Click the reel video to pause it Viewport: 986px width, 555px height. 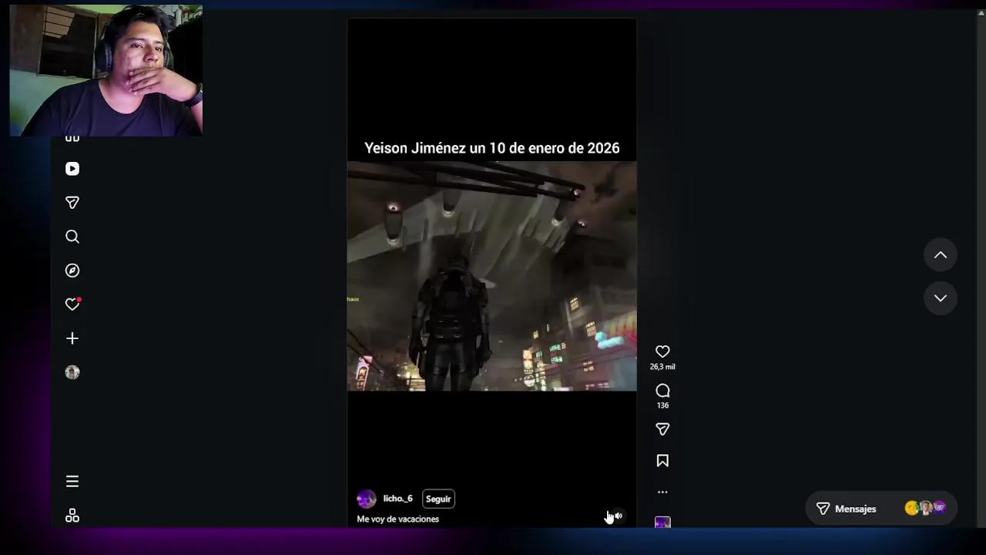coord(491,276)
